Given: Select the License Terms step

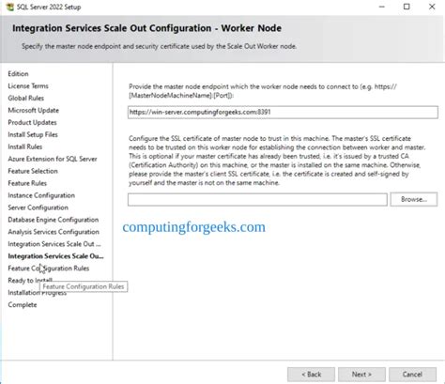Looking at the screenshot, I should 28,86.
